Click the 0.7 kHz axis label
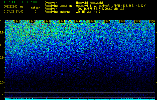The width and height of the screenshot is (157, 100). [2, 82]
